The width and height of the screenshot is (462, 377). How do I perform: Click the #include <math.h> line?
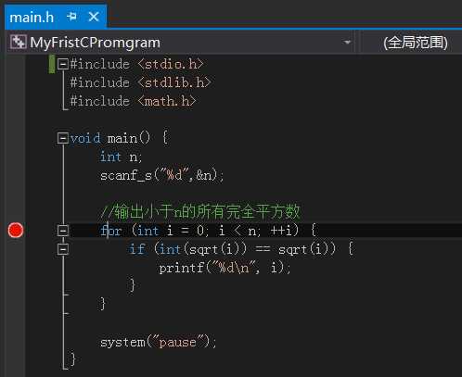[133, 101]
